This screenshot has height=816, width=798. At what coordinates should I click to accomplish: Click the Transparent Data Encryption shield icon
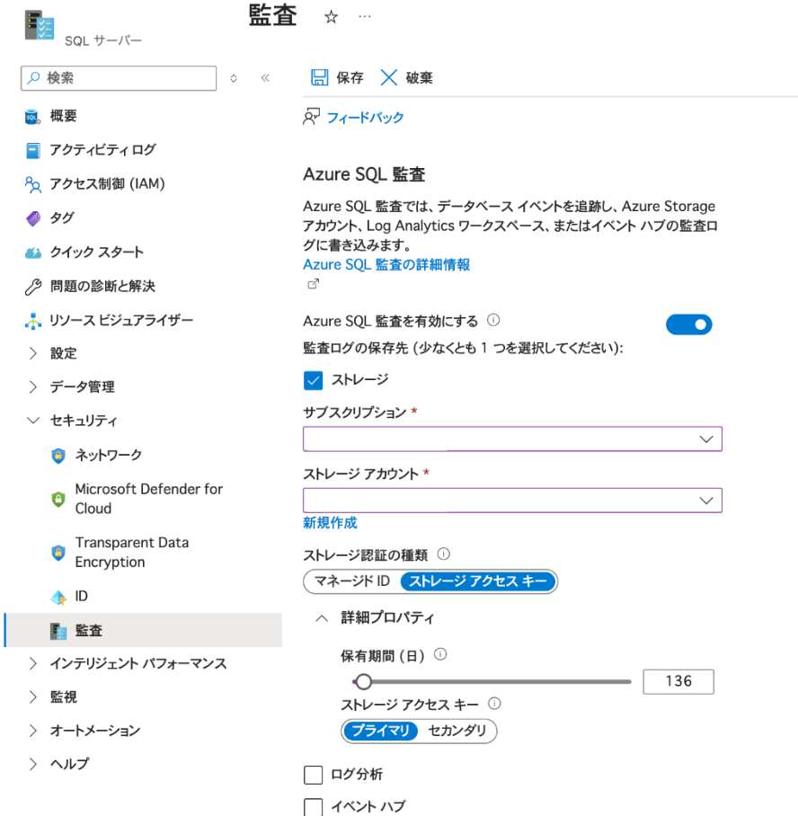pos(58,553)
